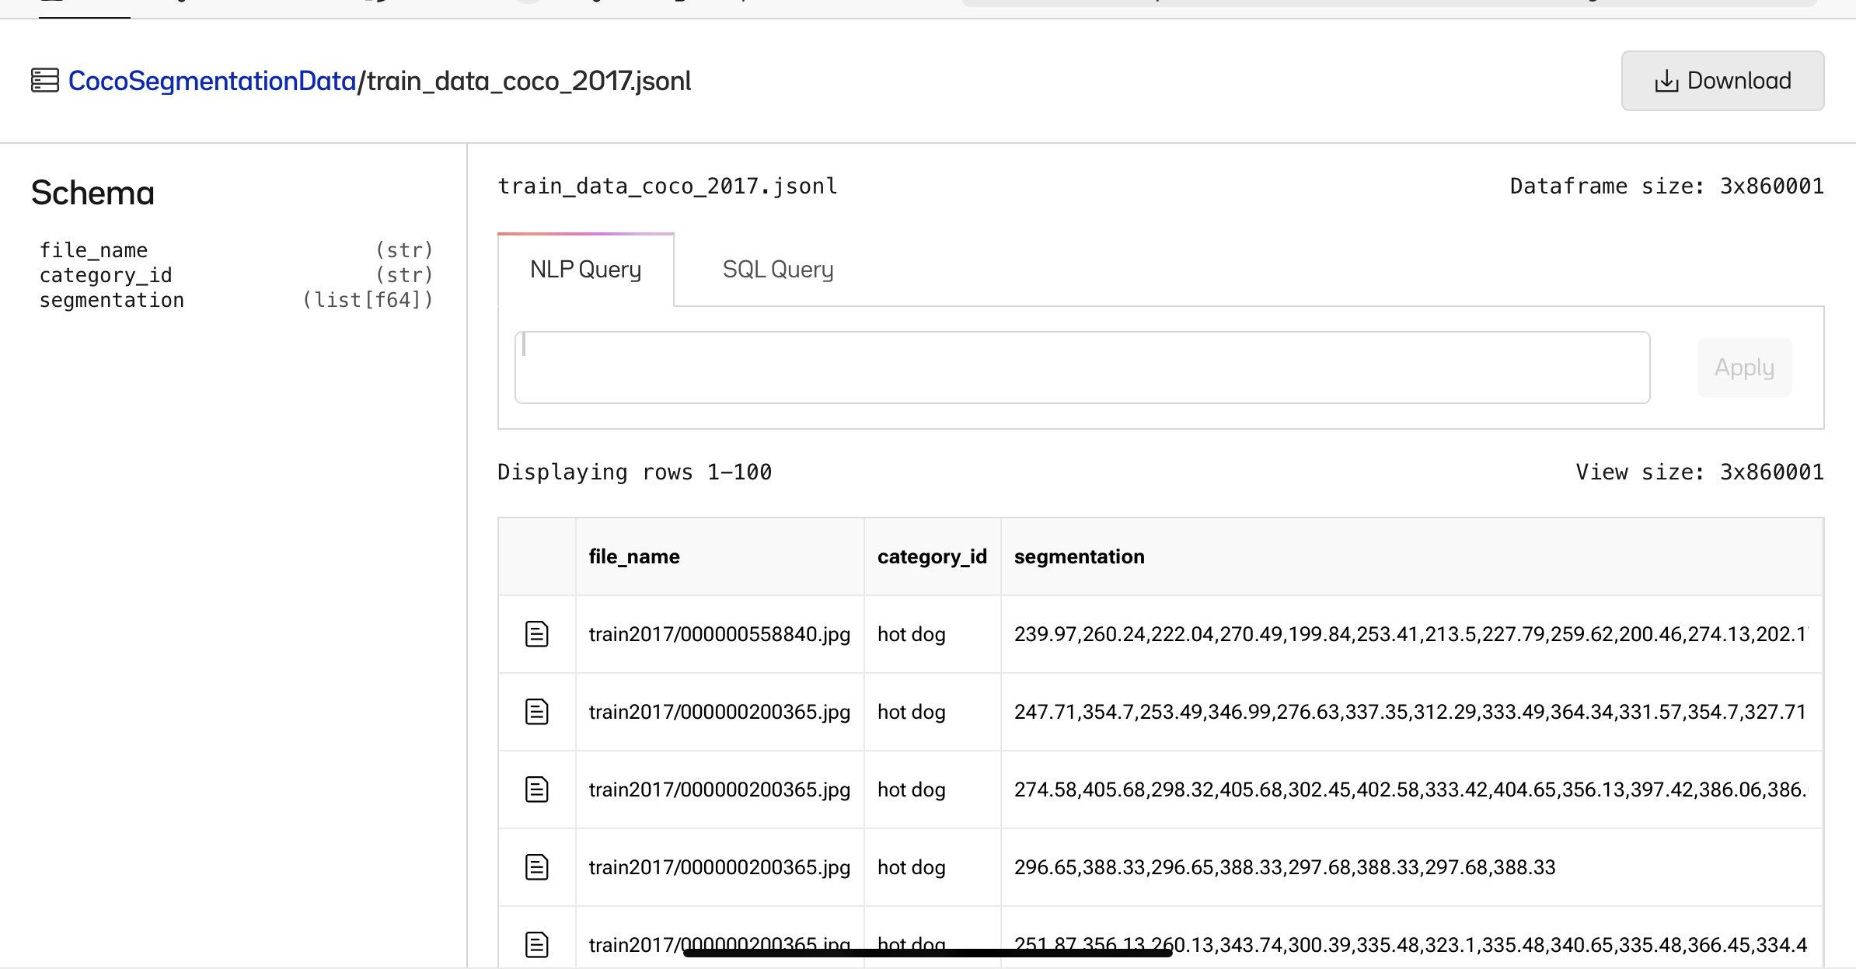Click the download arrow icon
This screenshot has width=1856, height=969.
pos(1666,81)
